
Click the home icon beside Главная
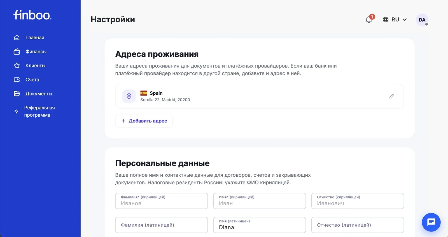17,38
